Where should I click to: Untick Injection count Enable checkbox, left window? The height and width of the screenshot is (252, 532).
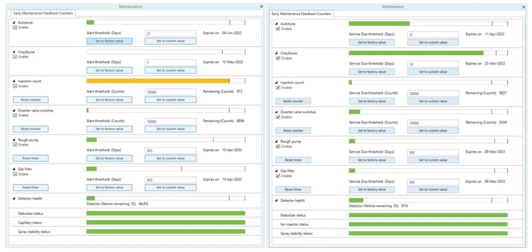[16, 86]
